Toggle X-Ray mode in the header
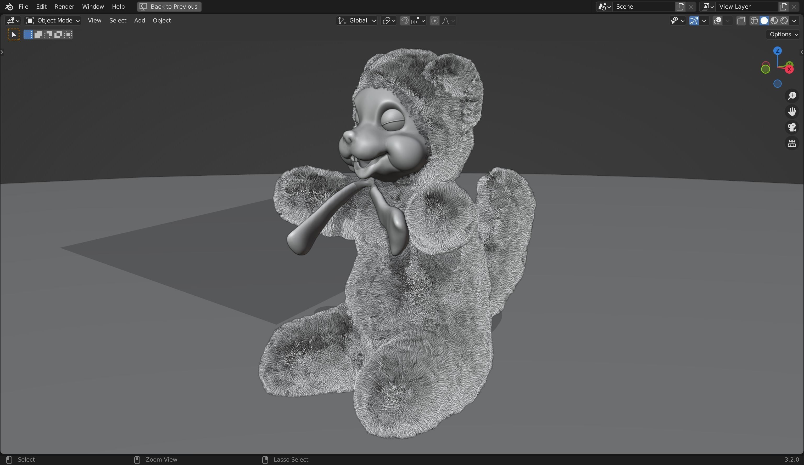804x465 pixels. pyautogui.click(x=741, y=20)
